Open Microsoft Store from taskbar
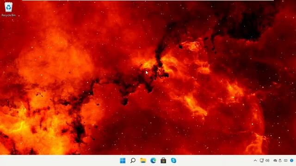Screen dimensions: 296x166 click(163, 160)
